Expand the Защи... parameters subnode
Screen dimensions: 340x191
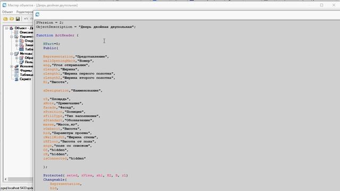[x=16, y=45]
